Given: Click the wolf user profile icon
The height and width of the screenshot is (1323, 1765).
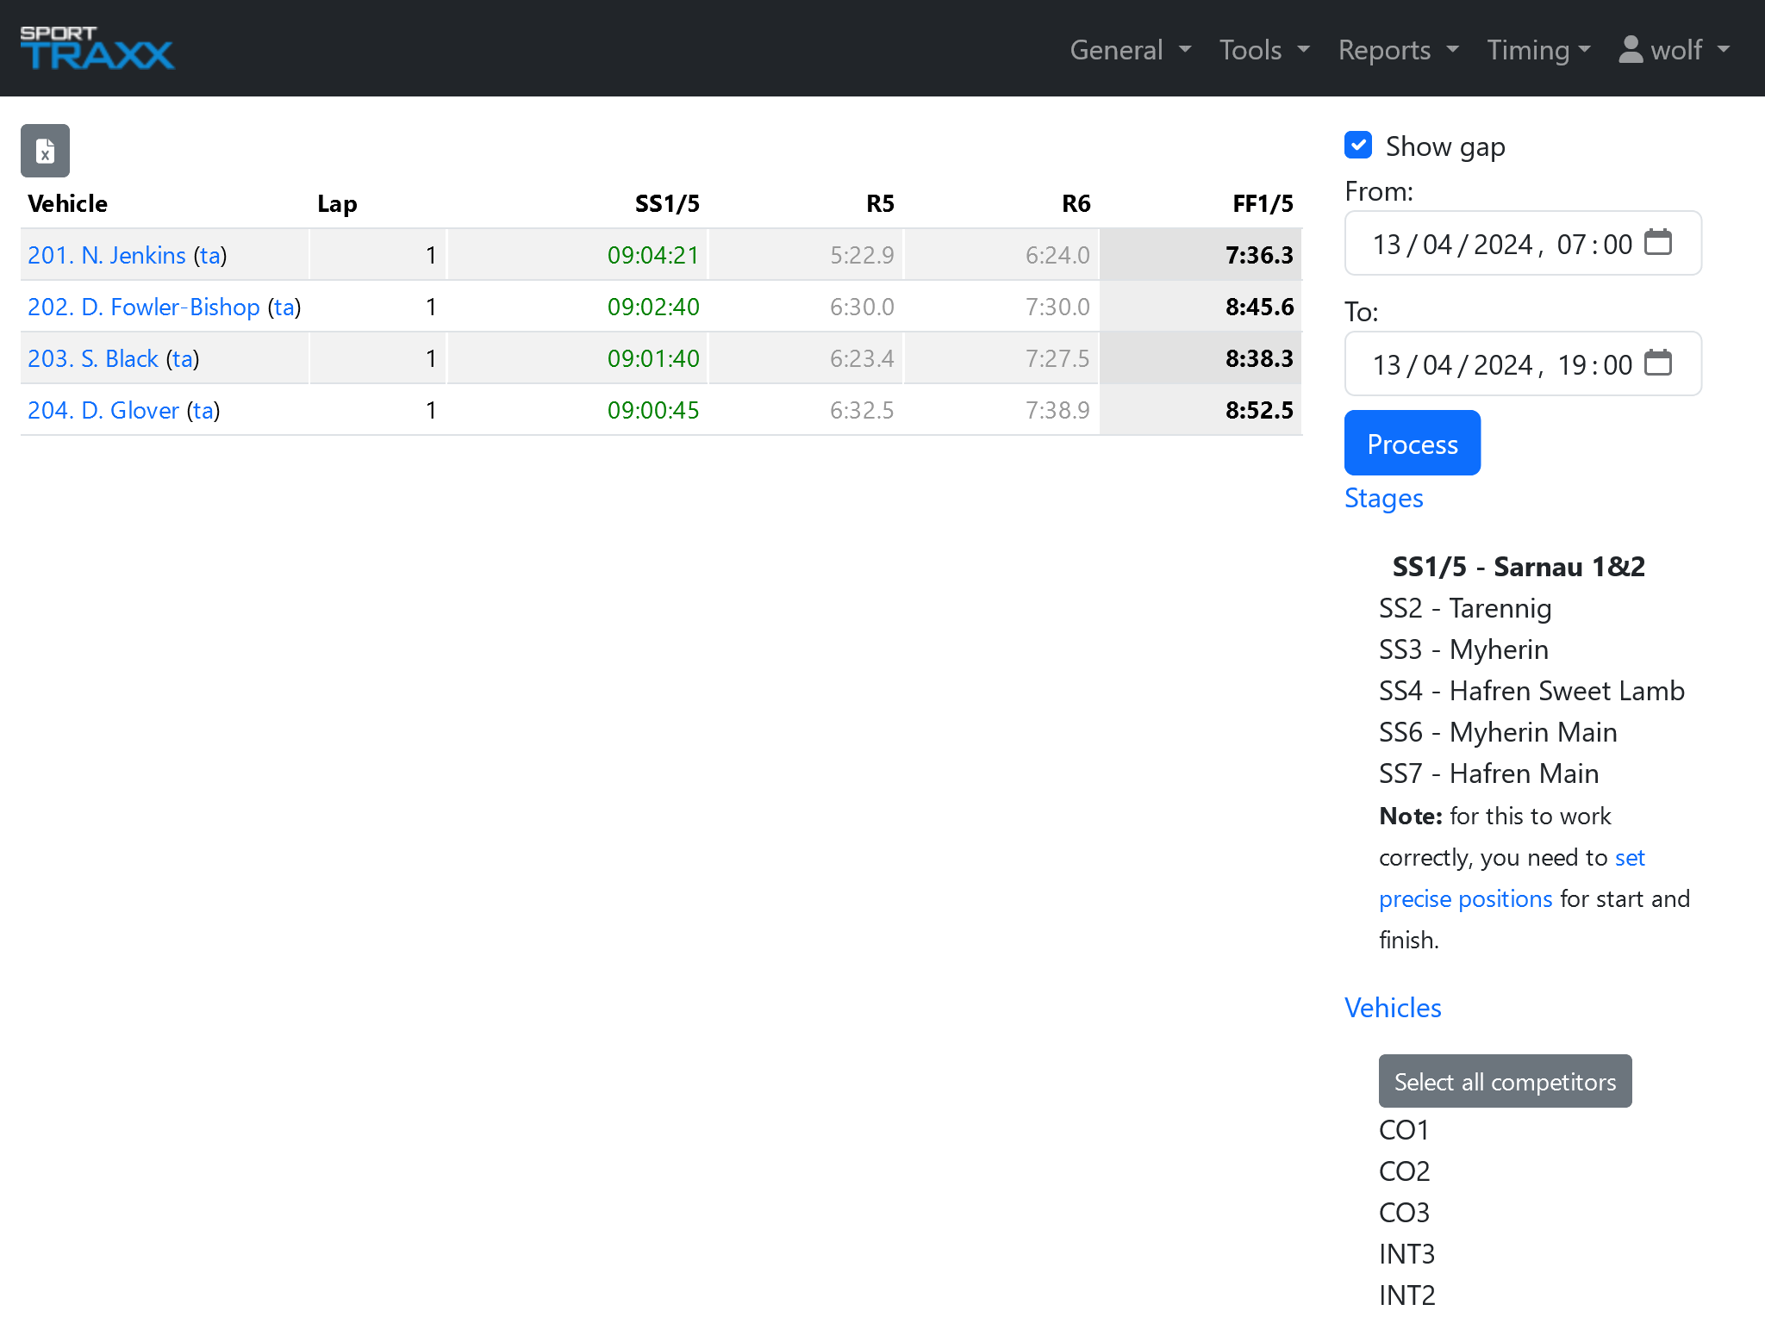Looking at the screenshot, I should 1631,49.
